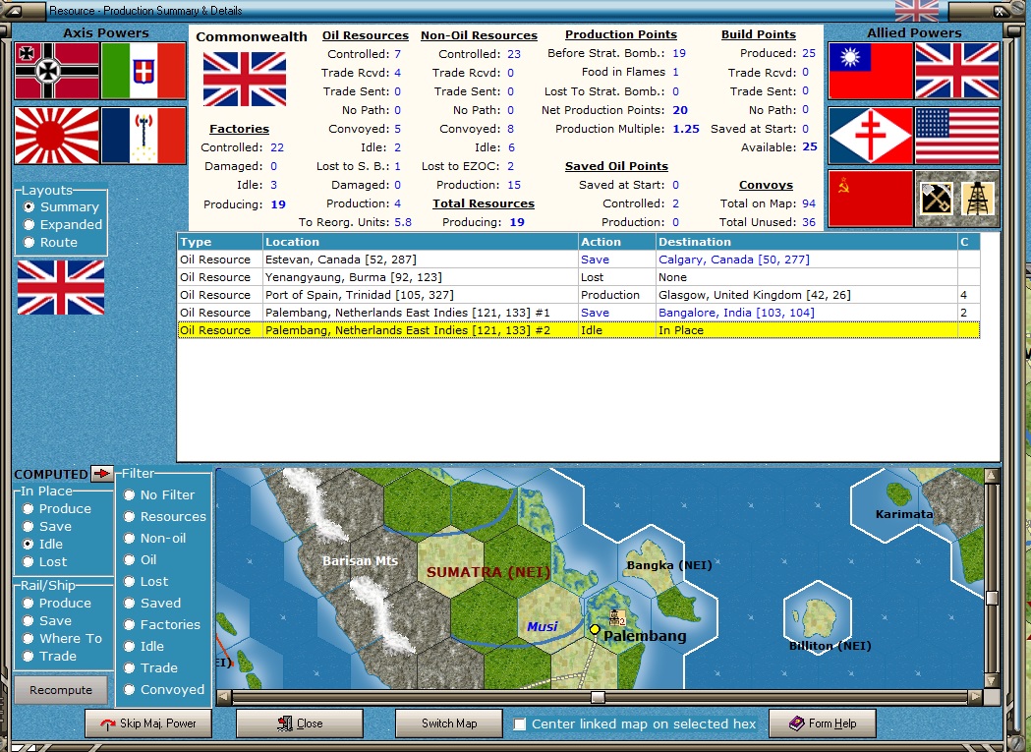Click the Close button at bottom
The image size is (1031, 752).
(300, 723)
